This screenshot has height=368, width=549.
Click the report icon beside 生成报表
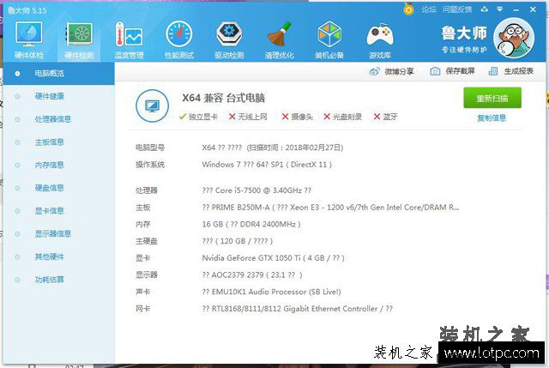pos(493,71)
